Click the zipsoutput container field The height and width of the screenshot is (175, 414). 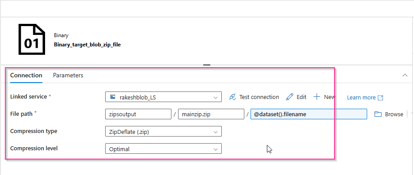(138, 114)
